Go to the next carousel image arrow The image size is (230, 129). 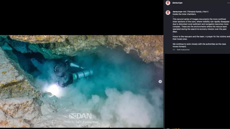coord(160,81)
